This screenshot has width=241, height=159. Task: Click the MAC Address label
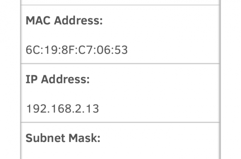click(x=64, y=21)
